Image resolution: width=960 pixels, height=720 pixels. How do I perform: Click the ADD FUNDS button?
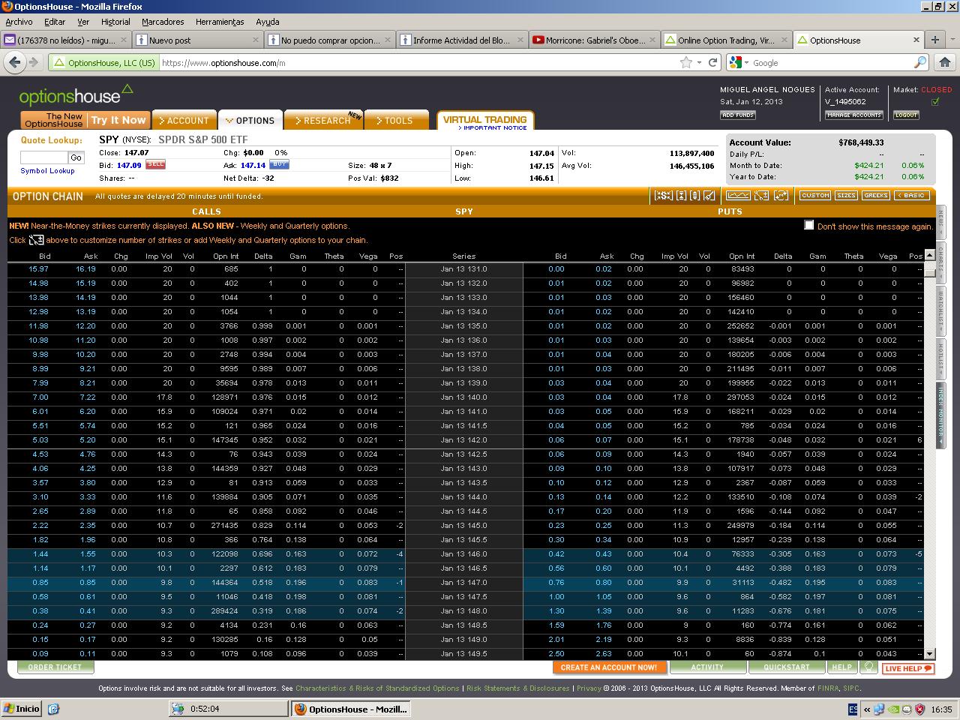(x=738, y=115)
